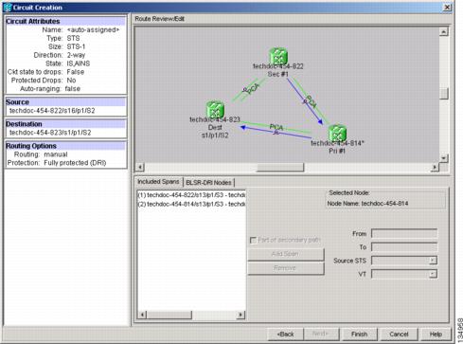This screenshot has height=344, width=463.
Task: Select the techdoc-454-814 primary node icon
Action: (337, 133)
